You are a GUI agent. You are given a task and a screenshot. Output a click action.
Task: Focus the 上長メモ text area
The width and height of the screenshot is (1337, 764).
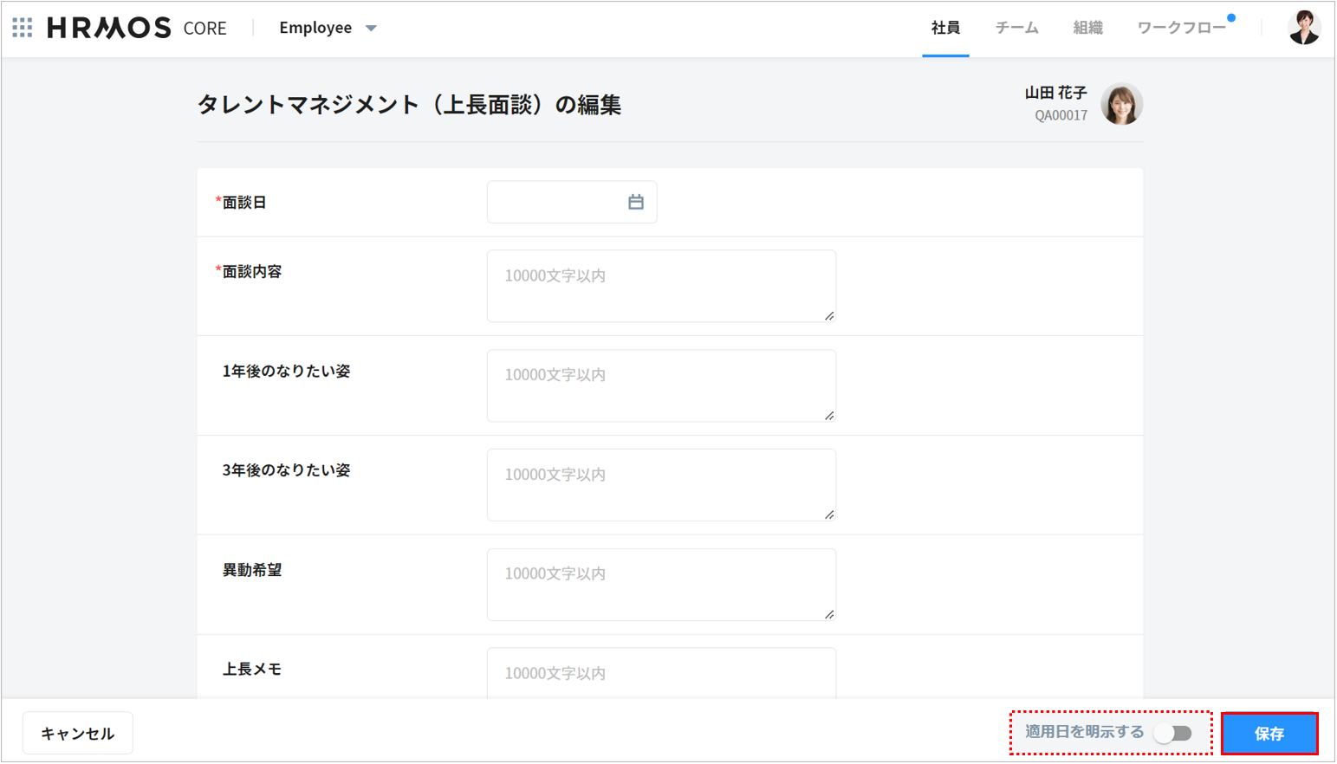660,673
